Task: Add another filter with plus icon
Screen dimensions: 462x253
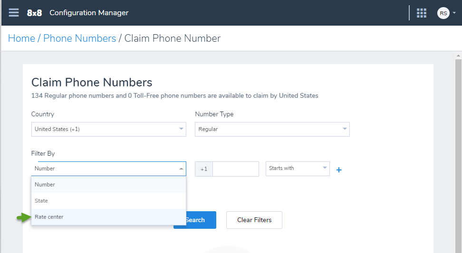Action: coord(339,170)
